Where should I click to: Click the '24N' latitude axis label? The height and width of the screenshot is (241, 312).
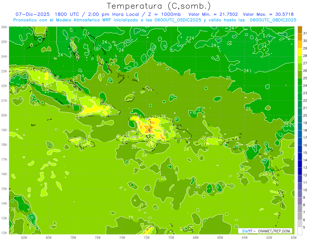click(4, 56)
